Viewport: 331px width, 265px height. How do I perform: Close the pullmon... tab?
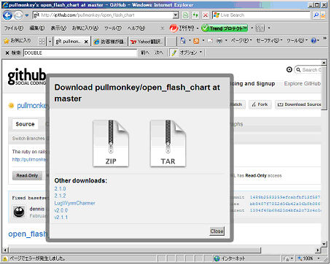coord(86,42)
